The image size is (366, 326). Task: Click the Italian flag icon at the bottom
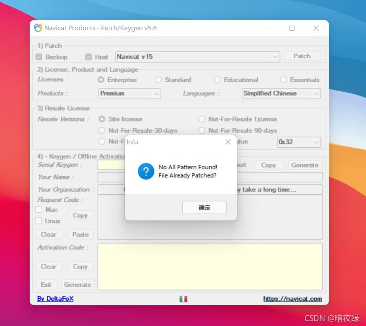pos(183,298)
